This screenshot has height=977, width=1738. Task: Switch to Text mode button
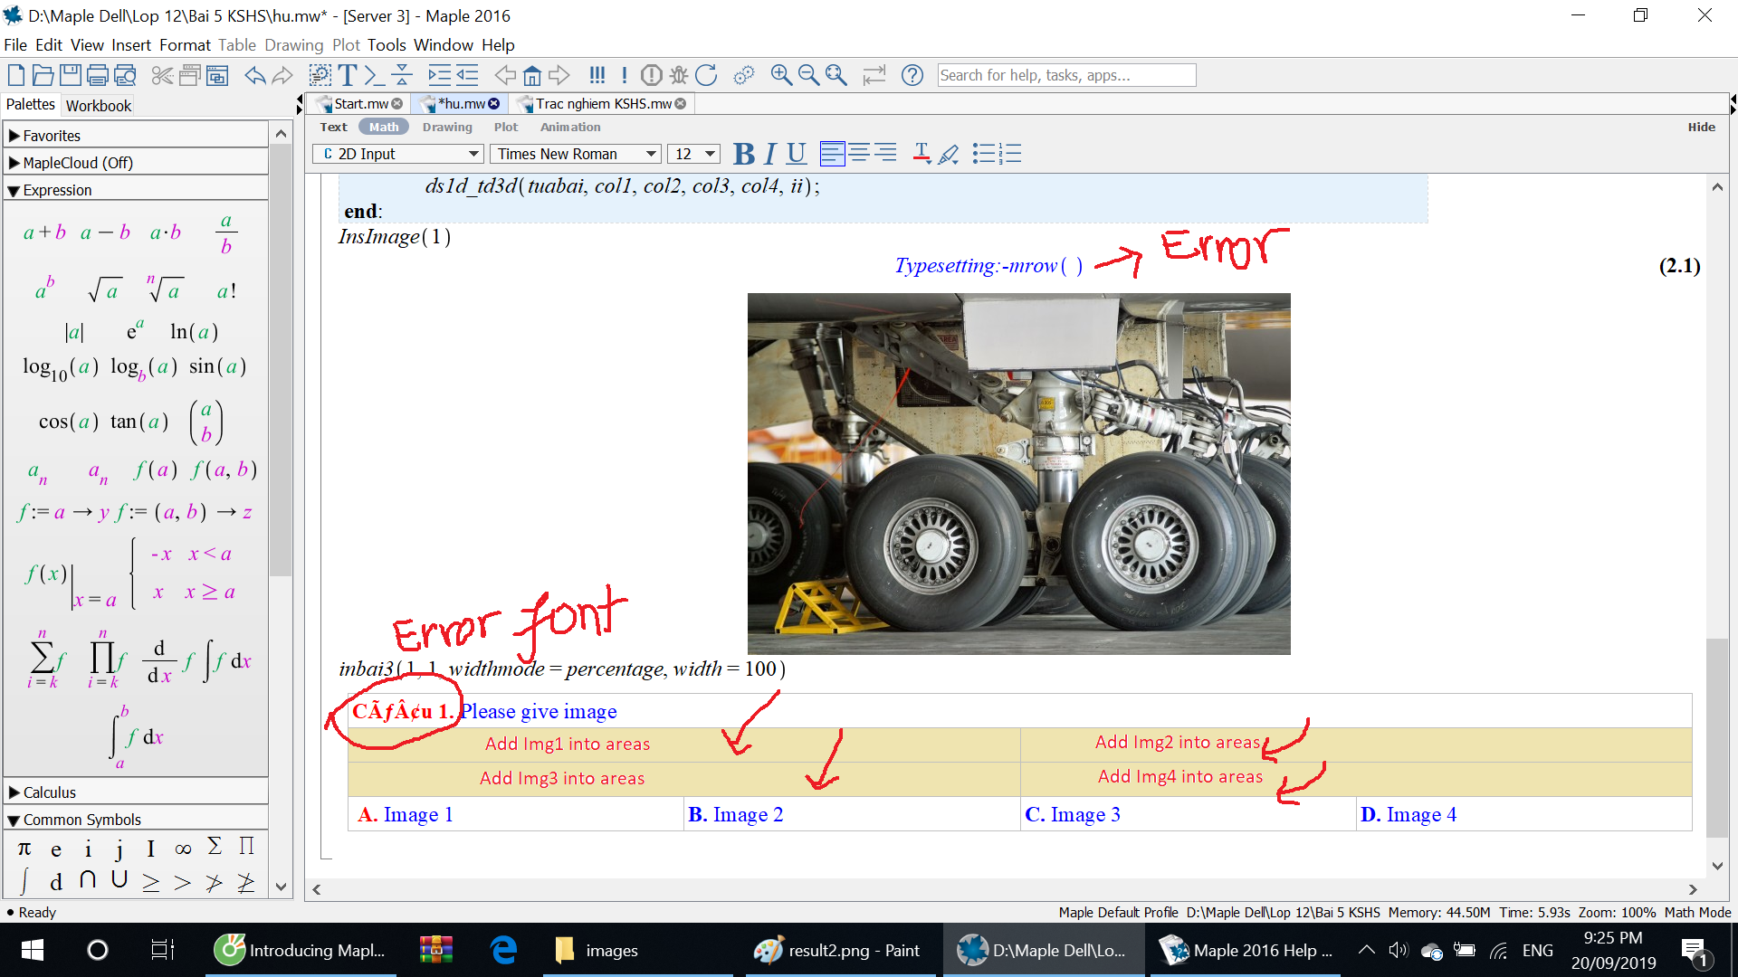pyautogui.click(x=333, y=128)
